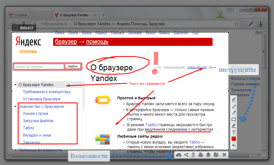
Task: Open the red color picker swatch
Action: [x=234, y=139]
